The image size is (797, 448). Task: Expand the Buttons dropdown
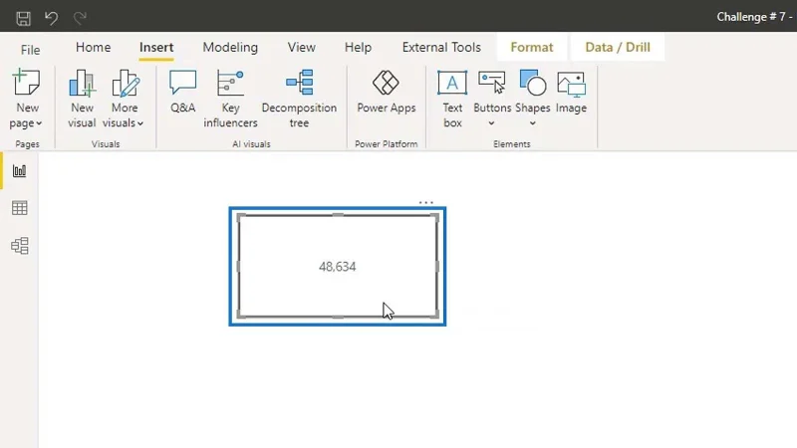492,99
